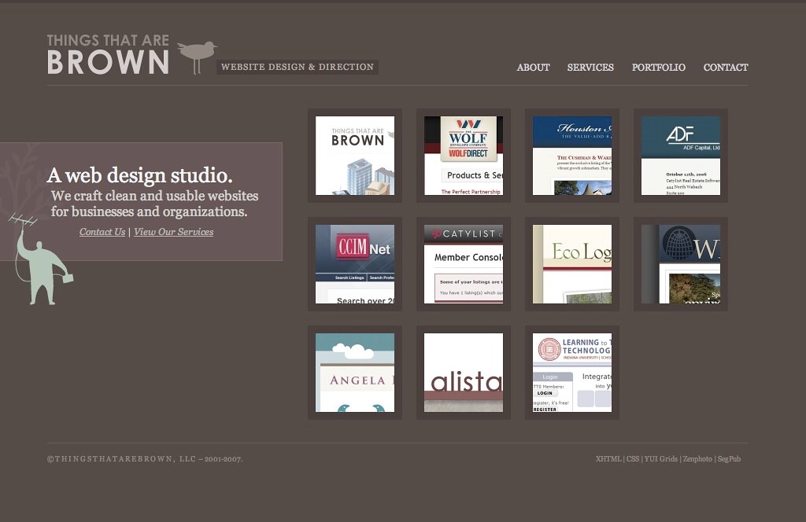
Task: Open the About menu item
Action: click(x=533, y=68)
